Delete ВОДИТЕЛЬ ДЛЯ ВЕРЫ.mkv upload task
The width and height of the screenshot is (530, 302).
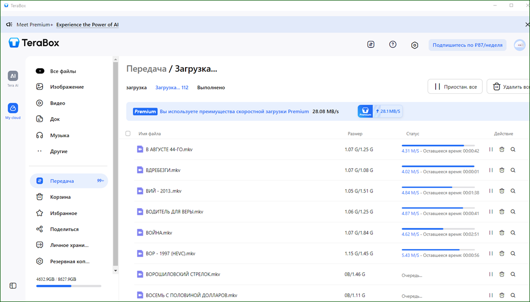(x=502, y=212)
